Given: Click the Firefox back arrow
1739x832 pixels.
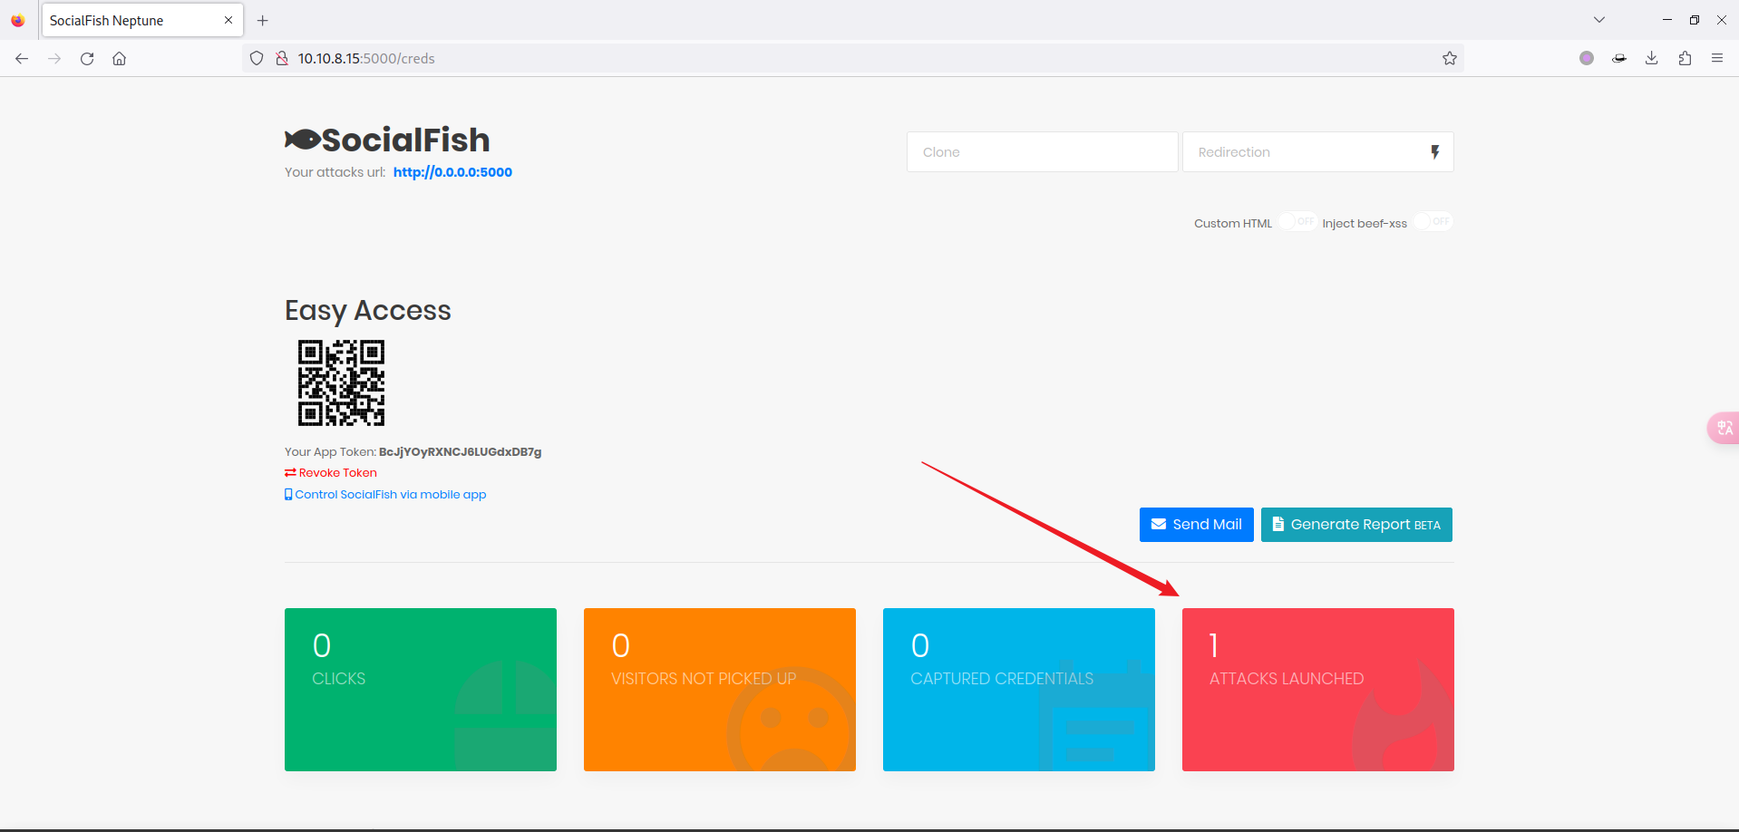Looking at the screenshot, I should [22, 58].
